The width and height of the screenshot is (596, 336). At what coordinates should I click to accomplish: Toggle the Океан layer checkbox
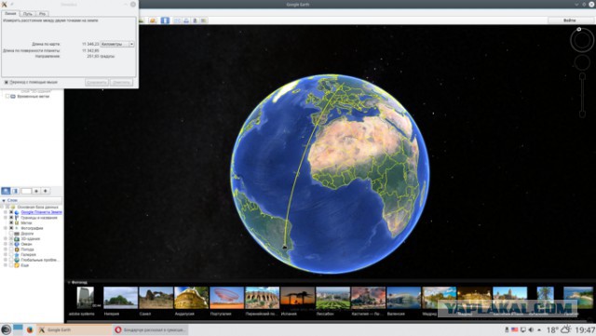click(x=11, y=245)
